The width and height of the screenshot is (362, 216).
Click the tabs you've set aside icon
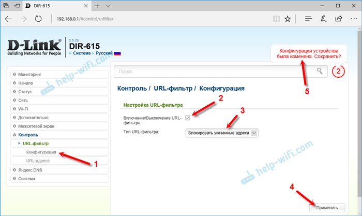pyautogui.click(x=6, y=6)
